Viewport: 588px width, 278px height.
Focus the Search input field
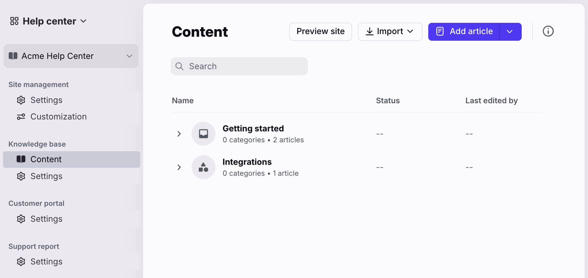point(239,66)
